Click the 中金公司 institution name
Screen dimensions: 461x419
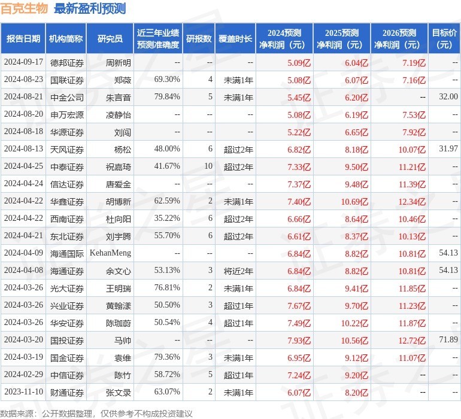67,97
